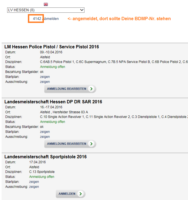
Task: Click date 16.-17.04.2016
Action: [51, 107]
